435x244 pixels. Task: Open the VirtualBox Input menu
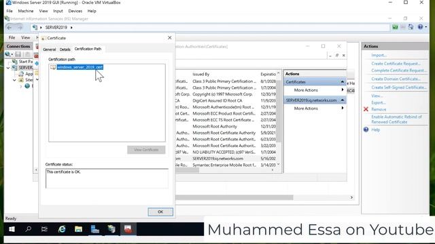click(x=58, y=11)
